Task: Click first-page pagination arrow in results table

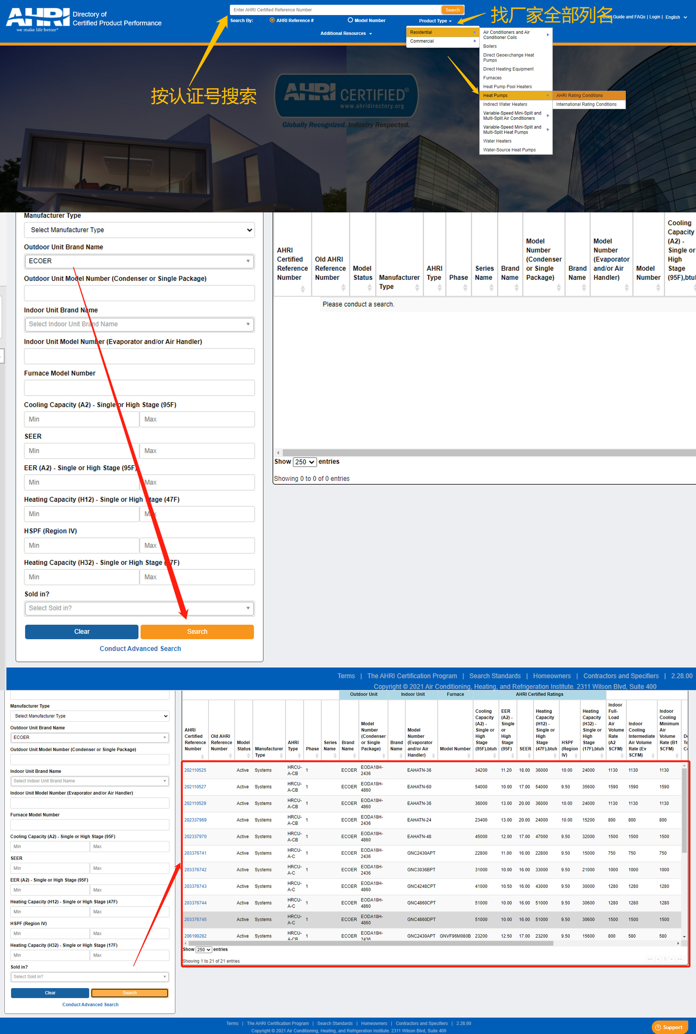Action: click(x=650, y=959)
